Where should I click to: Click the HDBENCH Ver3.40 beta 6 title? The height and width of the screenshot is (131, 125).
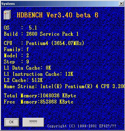click(x=57, y=15)
